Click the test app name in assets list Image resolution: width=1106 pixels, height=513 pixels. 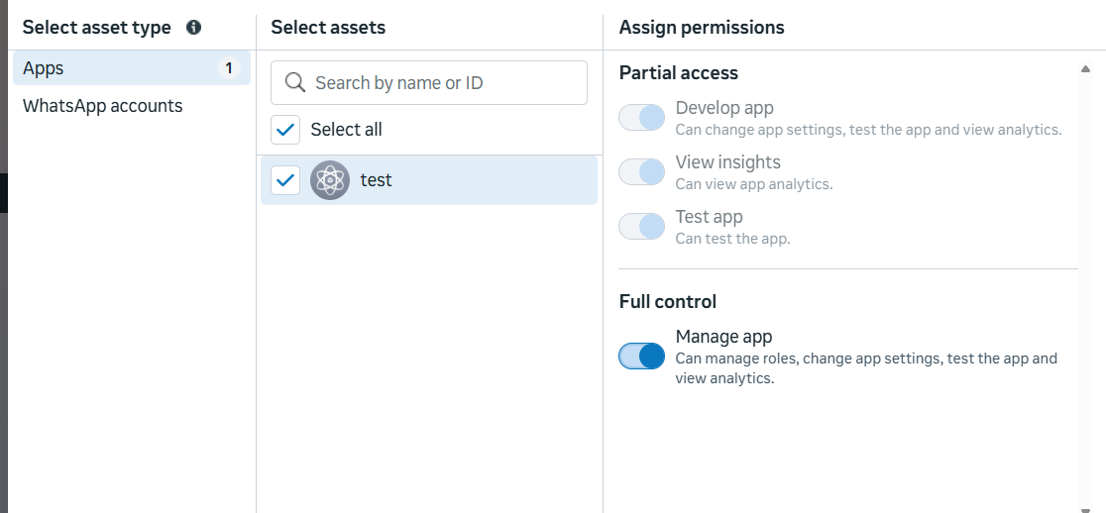(377, 180)
